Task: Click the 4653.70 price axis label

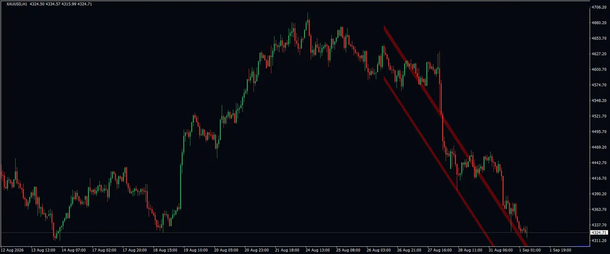Action: point(599,38)
